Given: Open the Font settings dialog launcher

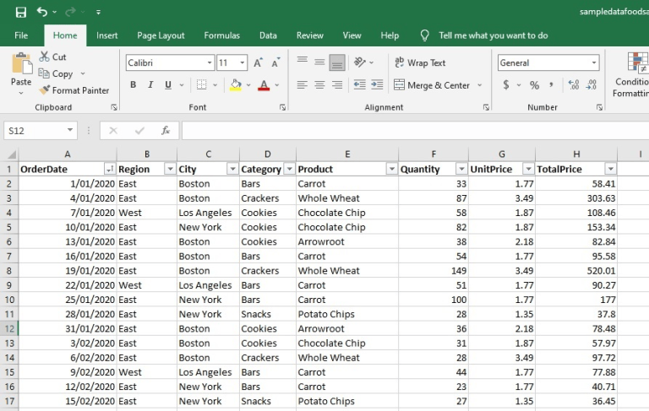Looking at the screenshot, I should click(x=282, y=107).
